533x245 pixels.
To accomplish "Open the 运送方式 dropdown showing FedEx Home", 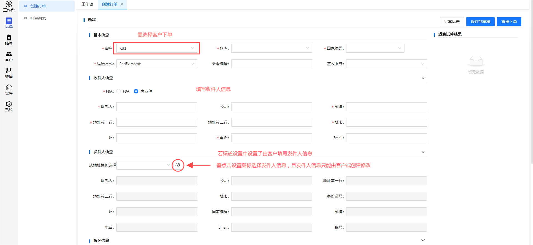I will (x=157, y=64).
